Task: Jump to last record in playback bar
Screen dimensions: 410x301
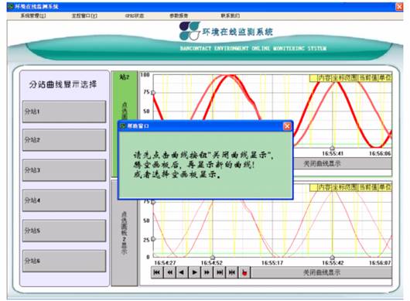Action: tap(220, 272)
